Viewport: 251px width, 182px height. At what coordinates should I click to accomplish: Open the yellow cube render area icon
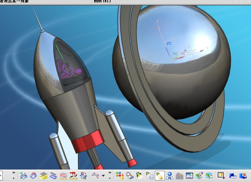(x=221, y=176)
